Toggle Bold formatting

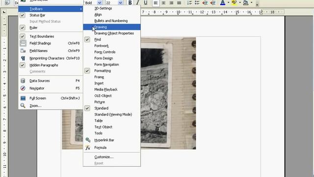(130, 3)
